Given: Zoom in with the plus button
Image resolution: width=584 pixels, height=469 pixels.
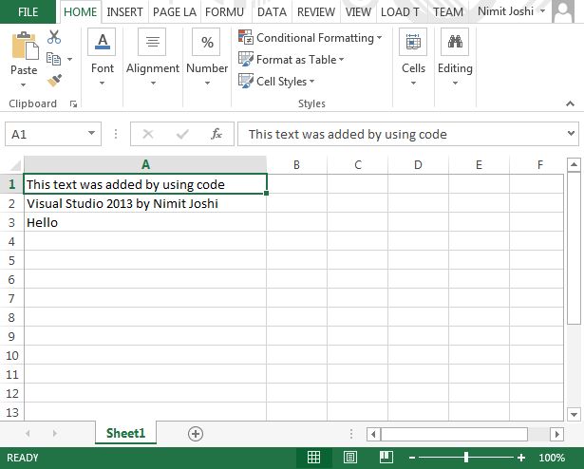Looking at the screenshot, I should point(521,458).
